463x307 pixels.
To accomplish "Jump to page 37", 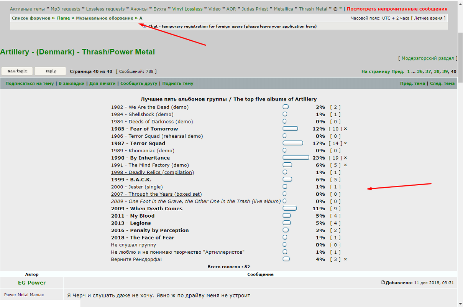I will click(428, 71).
